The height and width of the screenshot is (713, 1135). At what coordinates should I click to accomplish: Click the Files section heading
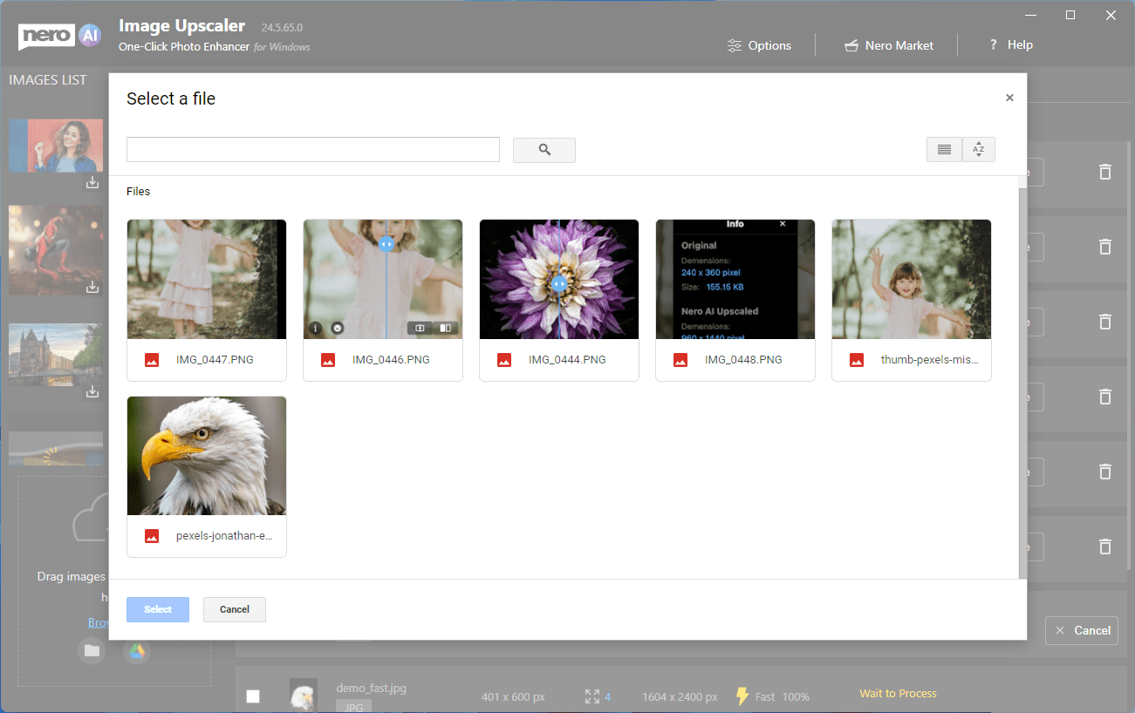[x=138, y=191]
